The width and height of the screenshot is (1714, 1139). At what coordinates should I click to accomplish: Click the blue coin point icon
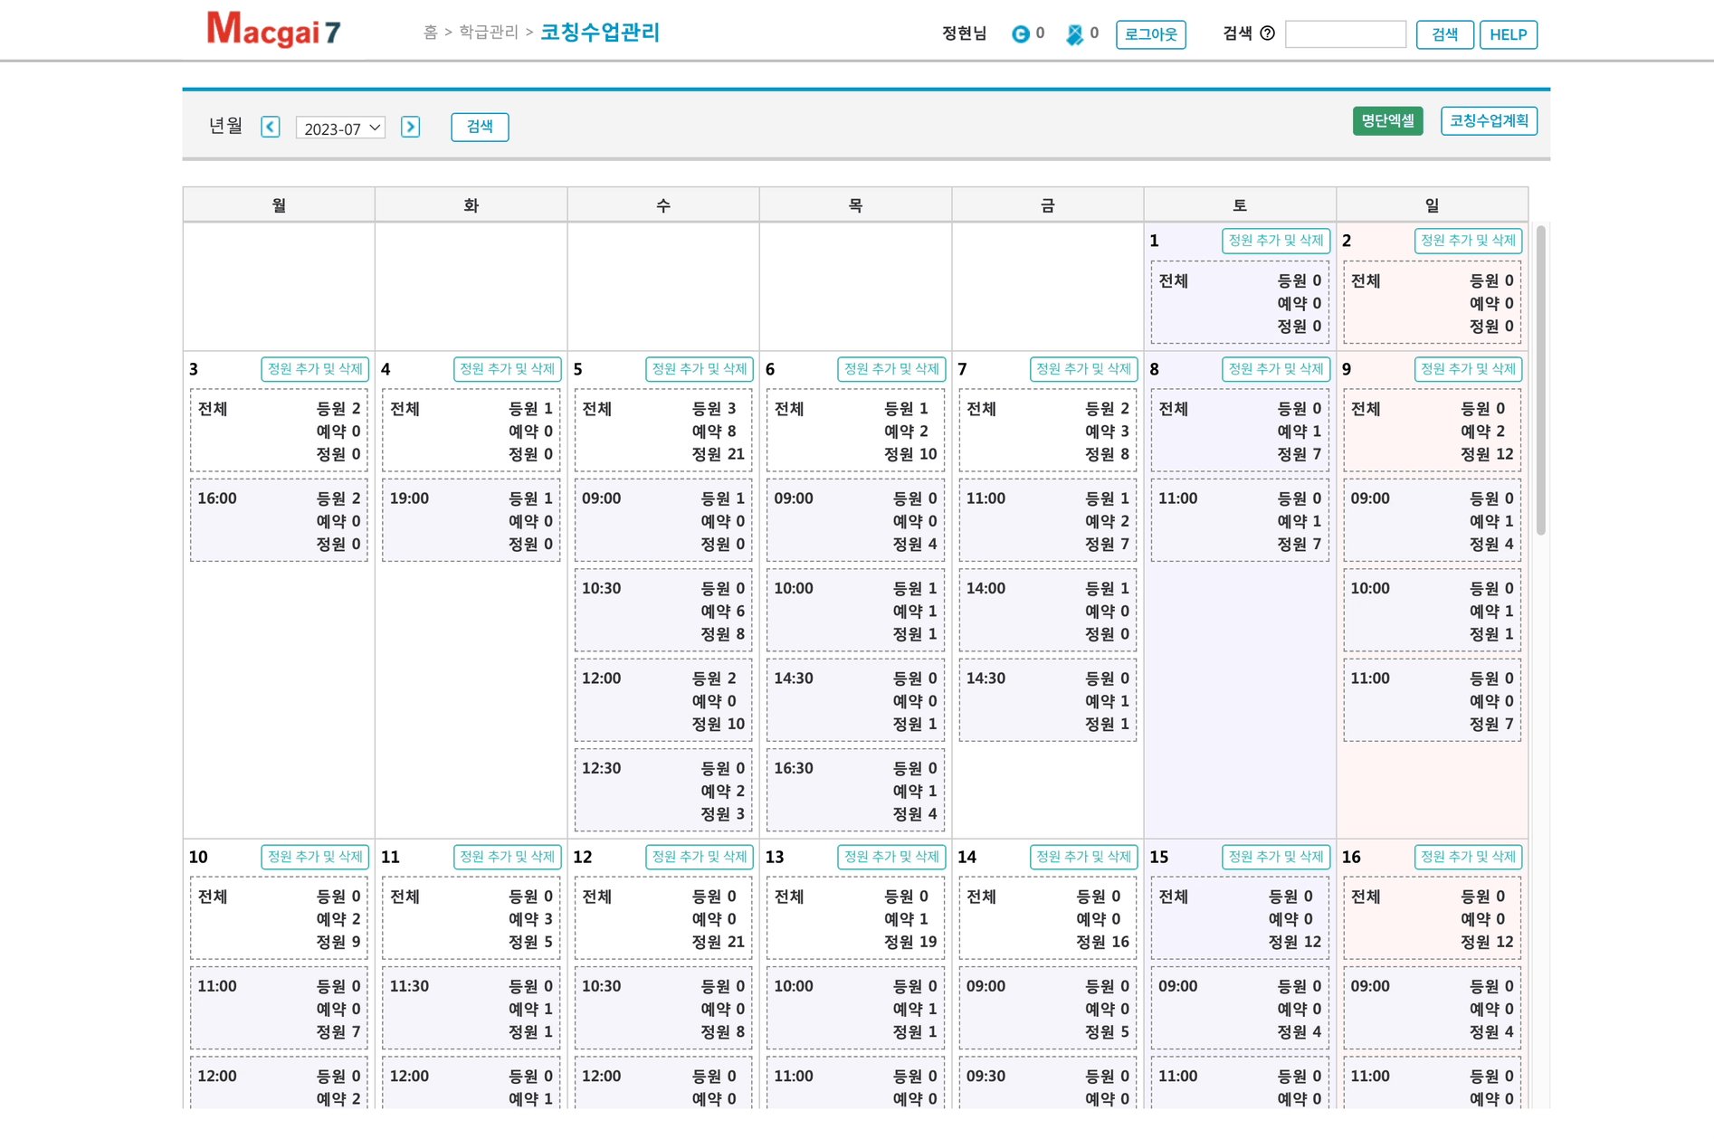click(1020, 34)
